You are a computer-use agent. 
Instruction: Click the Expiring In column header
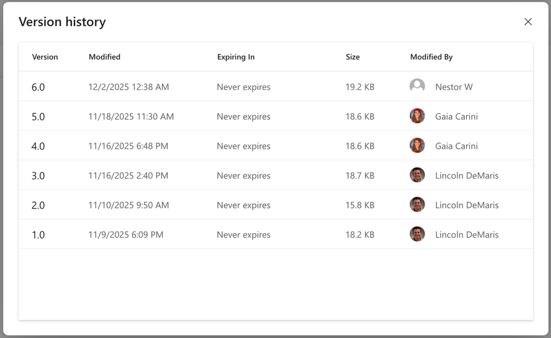(235, 57)
